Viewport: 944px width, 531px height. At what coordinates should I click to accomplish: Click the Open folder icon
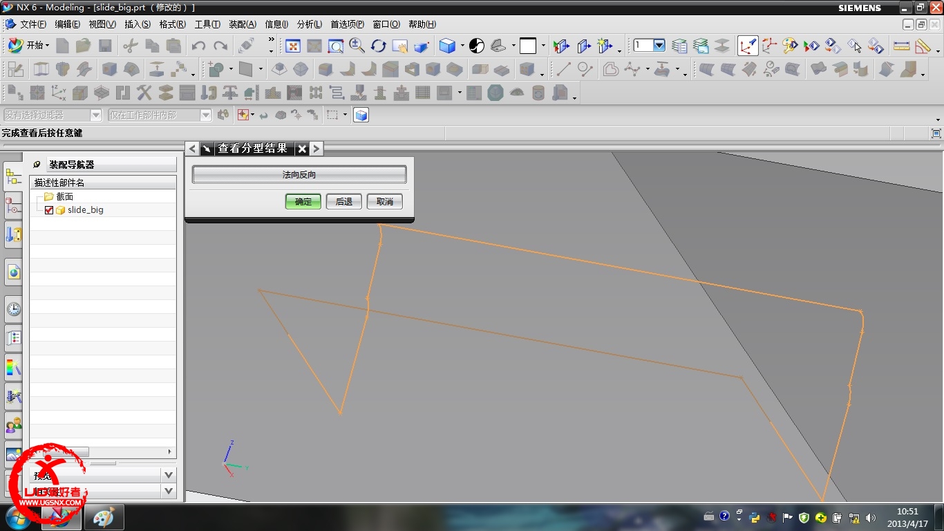tap(84, 46)
